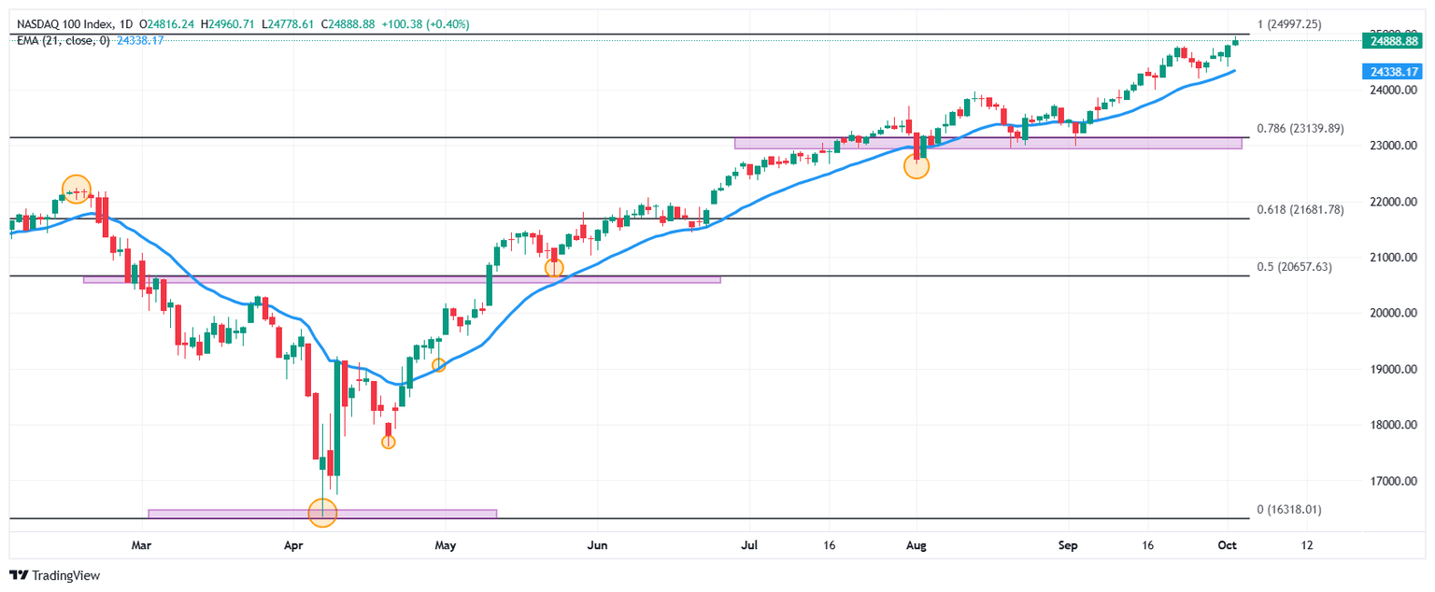Click the TradingView logo
This screenshot has width=1435, height=592.
tap(54, 576)
